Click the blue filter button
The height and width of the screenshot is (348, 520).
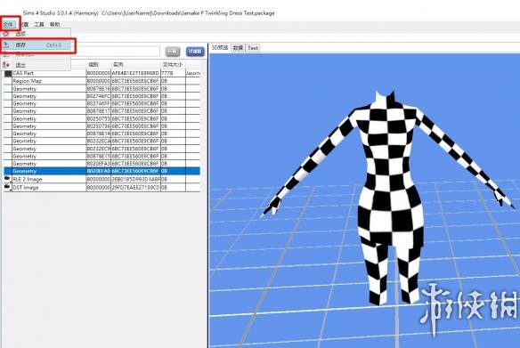pos(195,52)
